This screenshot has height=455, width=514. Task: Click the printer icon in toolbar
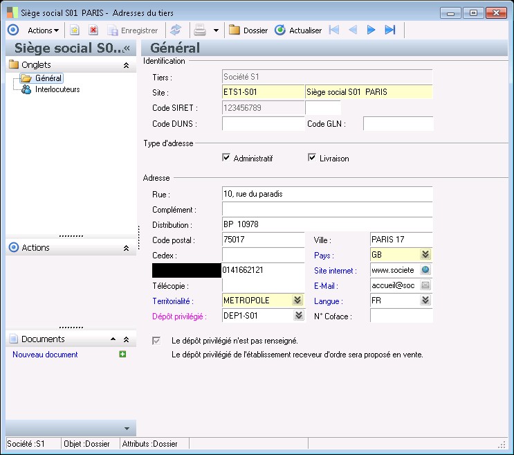pyautogui.click(x=200, y=30)
